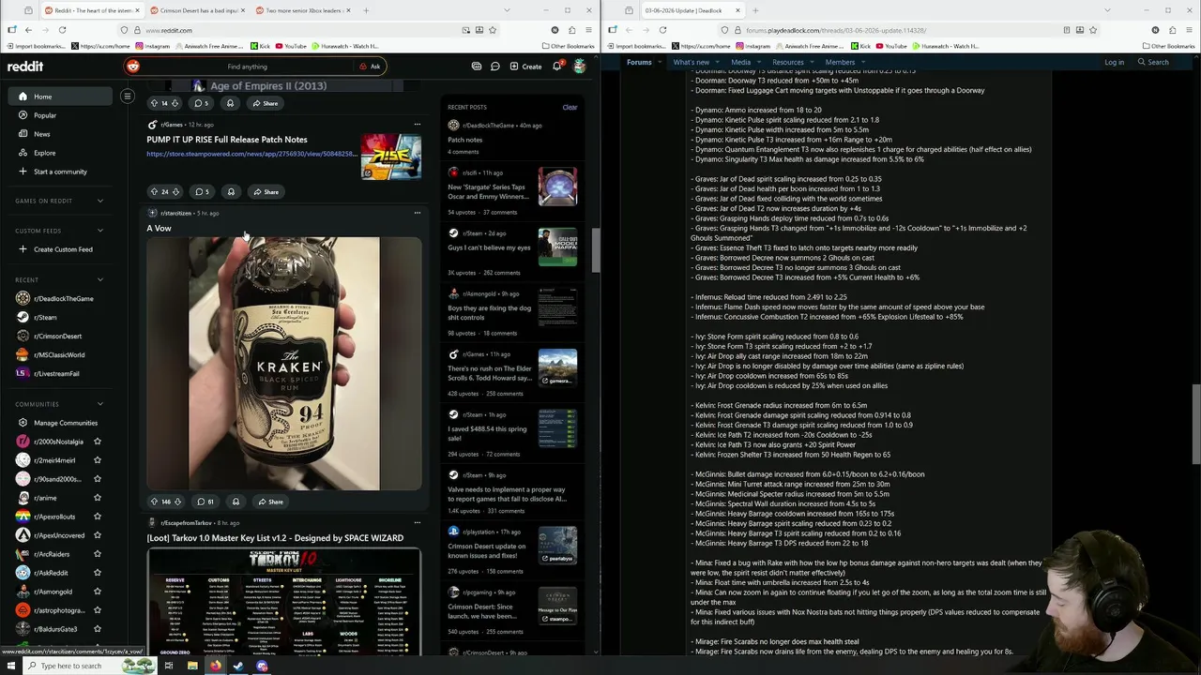1201x675 pixels.
Task: Open Reddit chat icon in header
Action: 495,67
